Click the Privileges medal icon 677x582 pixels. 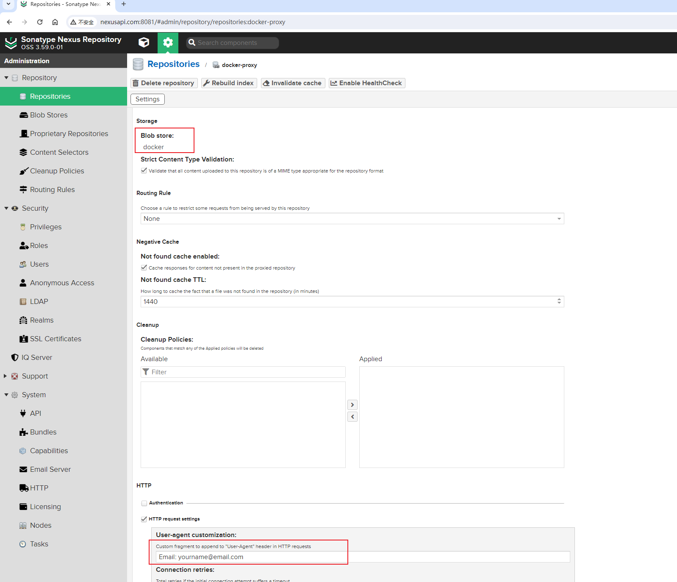click(23, 227)
